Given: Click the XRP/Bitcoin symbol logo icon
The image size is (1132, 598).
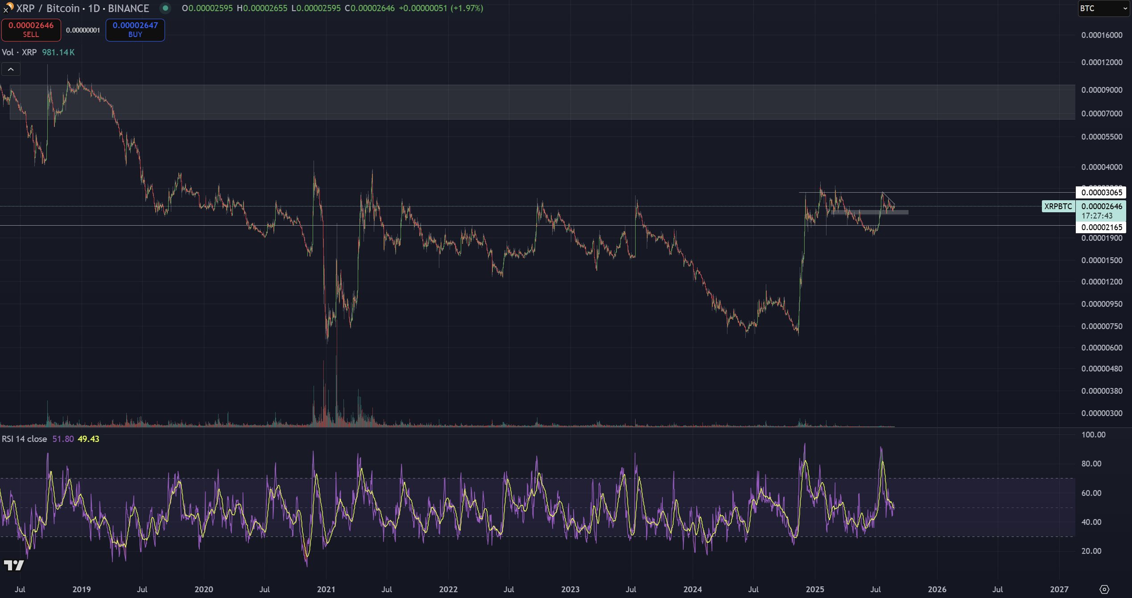Looking at the screenshot, I should coord(8,7).
